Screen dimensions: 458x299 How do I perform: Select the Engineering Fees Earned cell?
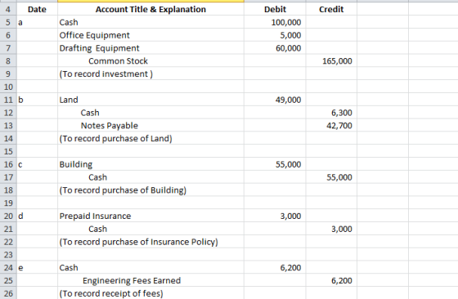(150, 280)
